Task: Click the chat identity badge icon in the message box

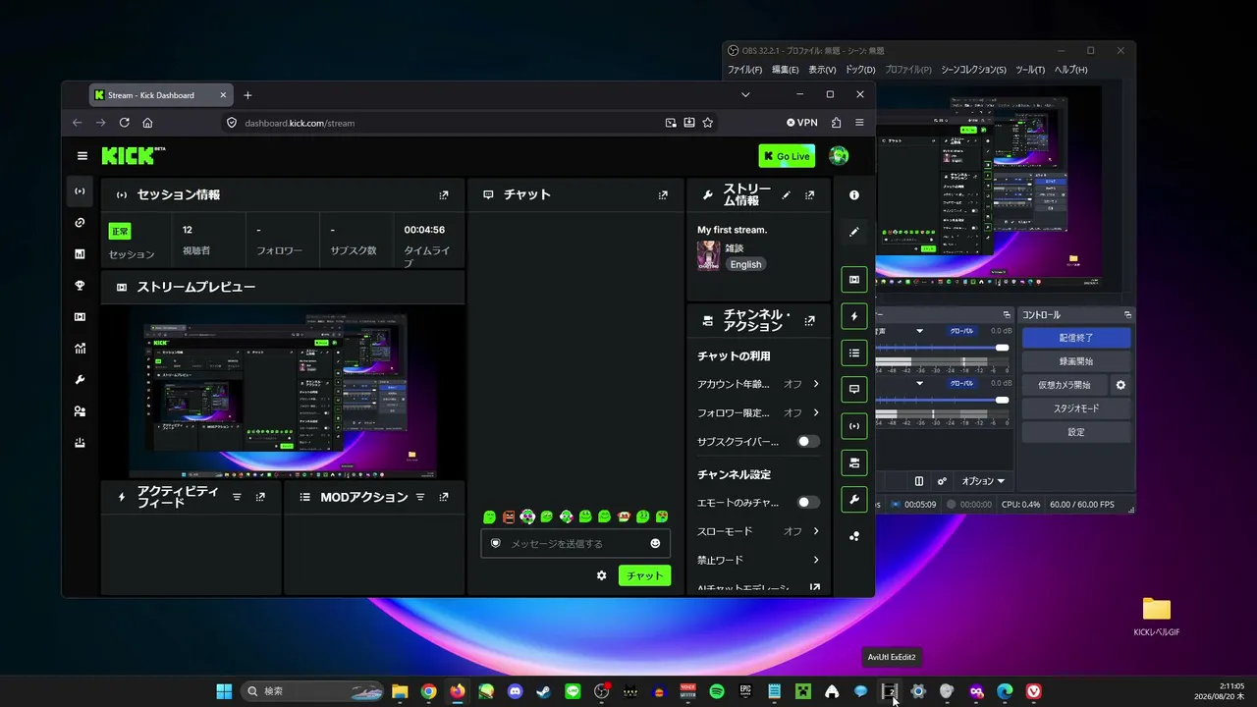Action: pyautogui.click(x=496, y=543)
